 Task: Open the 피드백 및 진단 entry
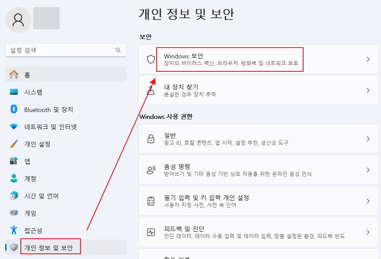point(259,232)
